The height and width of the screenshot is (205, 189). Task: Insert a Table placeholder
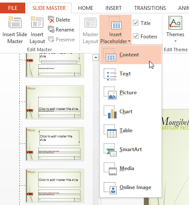click(x=131, y=130)
